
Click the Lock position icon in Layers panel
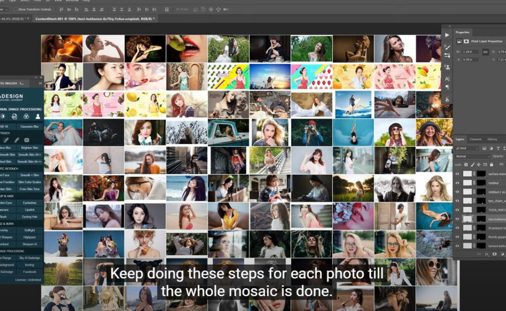tap(479, 164)
